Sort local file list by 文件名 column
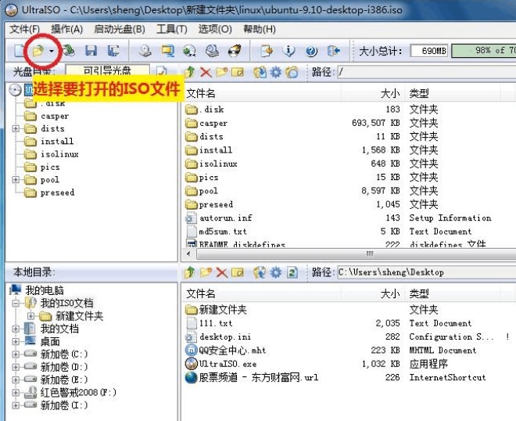The width and height of the screenshot is (516, 421). click(262, 293)
